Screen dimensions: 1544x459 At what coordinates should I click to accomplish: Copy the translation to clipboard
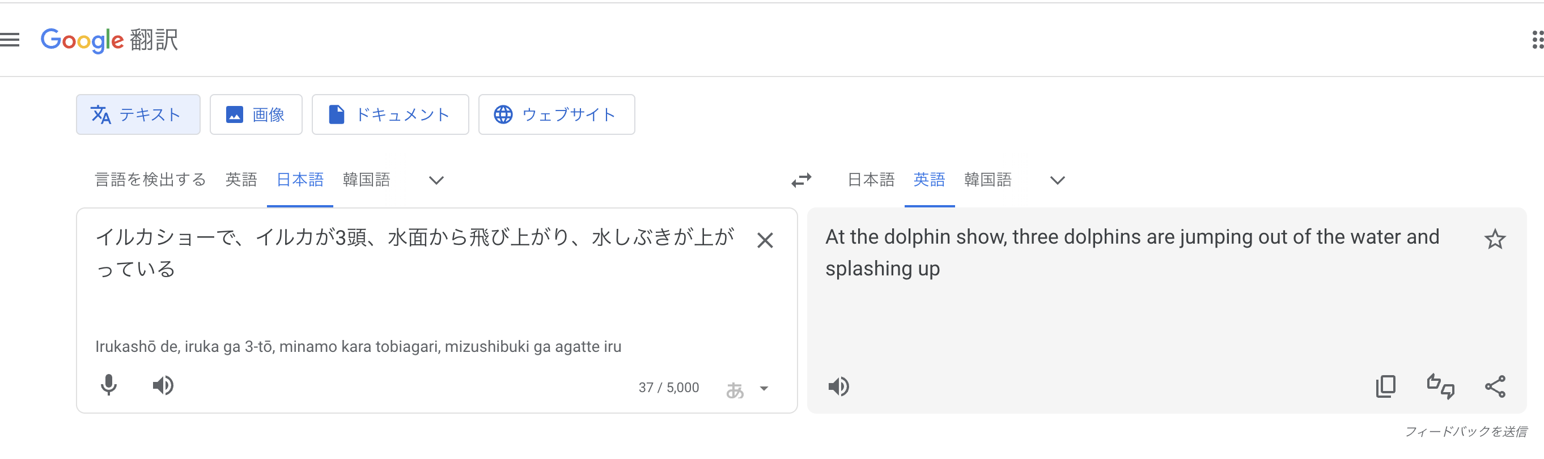(1385, 386)
